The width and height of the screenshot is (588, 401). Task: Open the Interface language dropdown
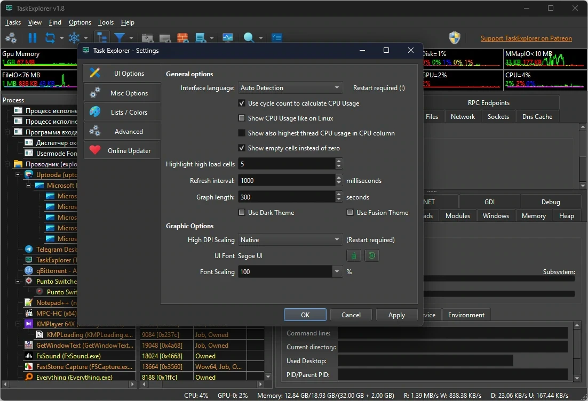[x=290, y=87]
